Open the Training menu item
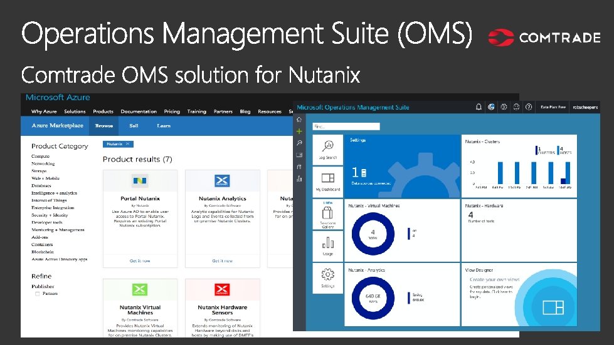 pyautogui.click(x=196, y=111)
